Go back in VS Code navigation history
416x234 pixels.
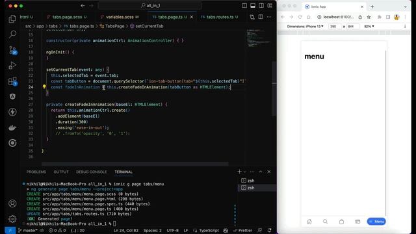(83, 6)
